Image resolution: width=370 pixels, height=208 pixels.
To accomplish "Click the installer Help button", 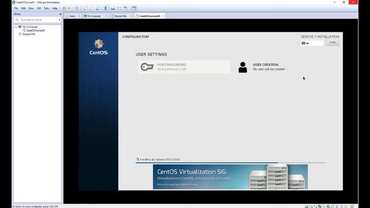I will pyautogui.click(x=332, y=42).
